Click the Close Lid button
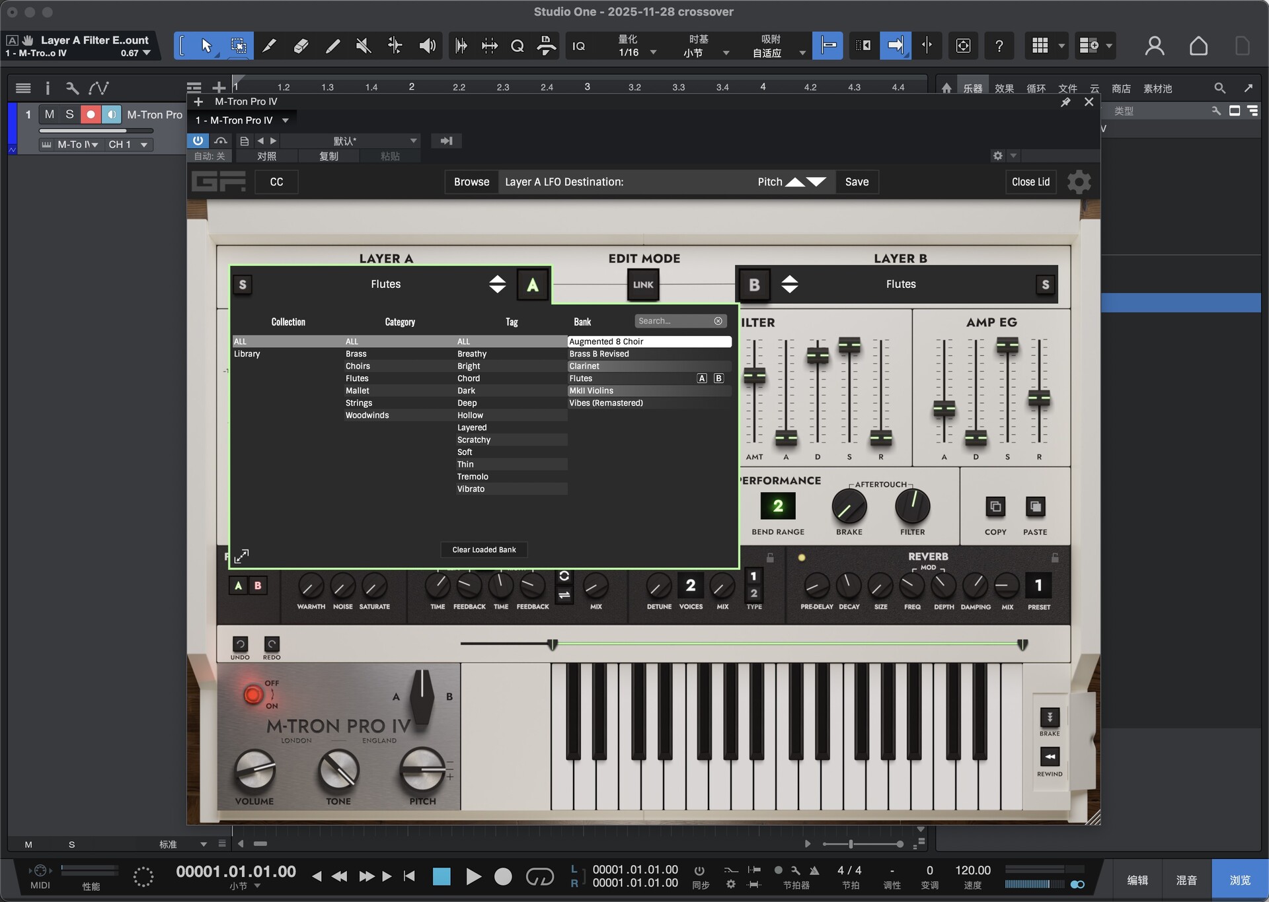1269x902 pixels. 1030,182
